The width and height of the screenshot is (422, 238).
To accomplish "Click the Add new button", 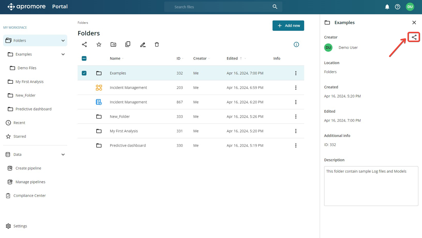I will (288, 26).
